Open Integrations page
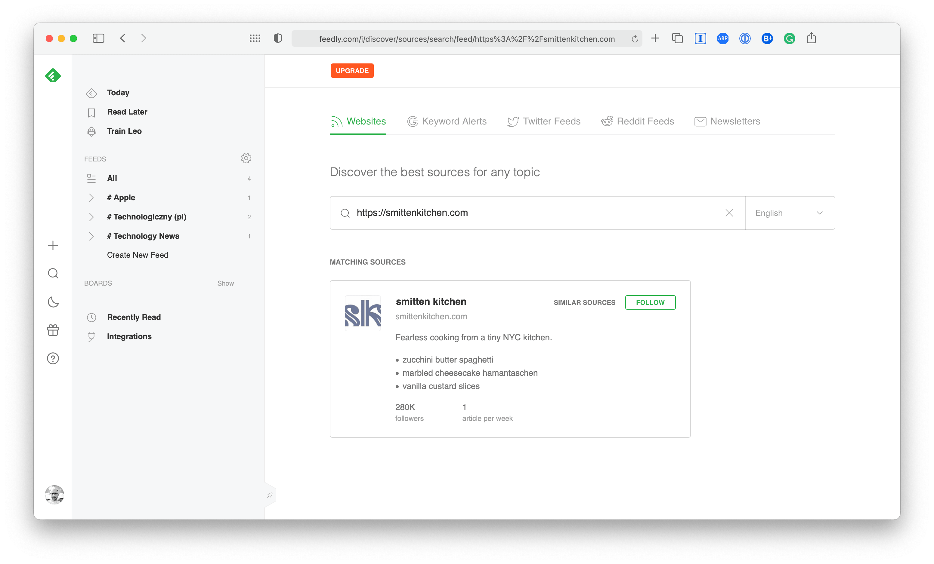934x564 pixels. [x=129, y=337]
